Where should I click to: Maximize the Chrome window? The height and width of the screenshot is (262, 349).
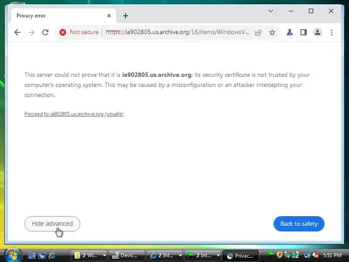[x=311, y=11]
